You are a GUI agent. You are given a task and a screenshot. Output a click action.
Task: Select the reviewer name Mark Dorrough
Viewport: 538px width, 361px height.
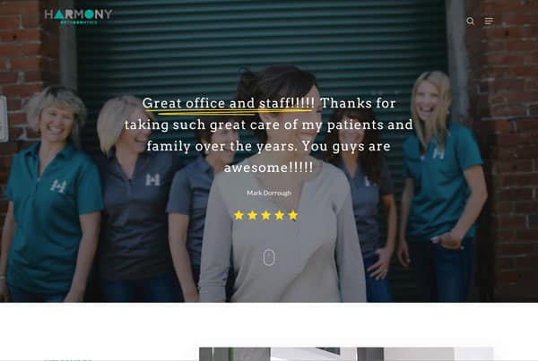269,193
